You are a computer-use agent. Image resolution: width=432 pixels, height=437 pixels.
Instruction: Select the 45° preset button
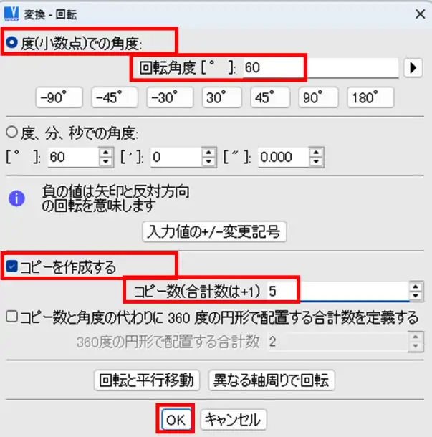[x=270, y=97]
